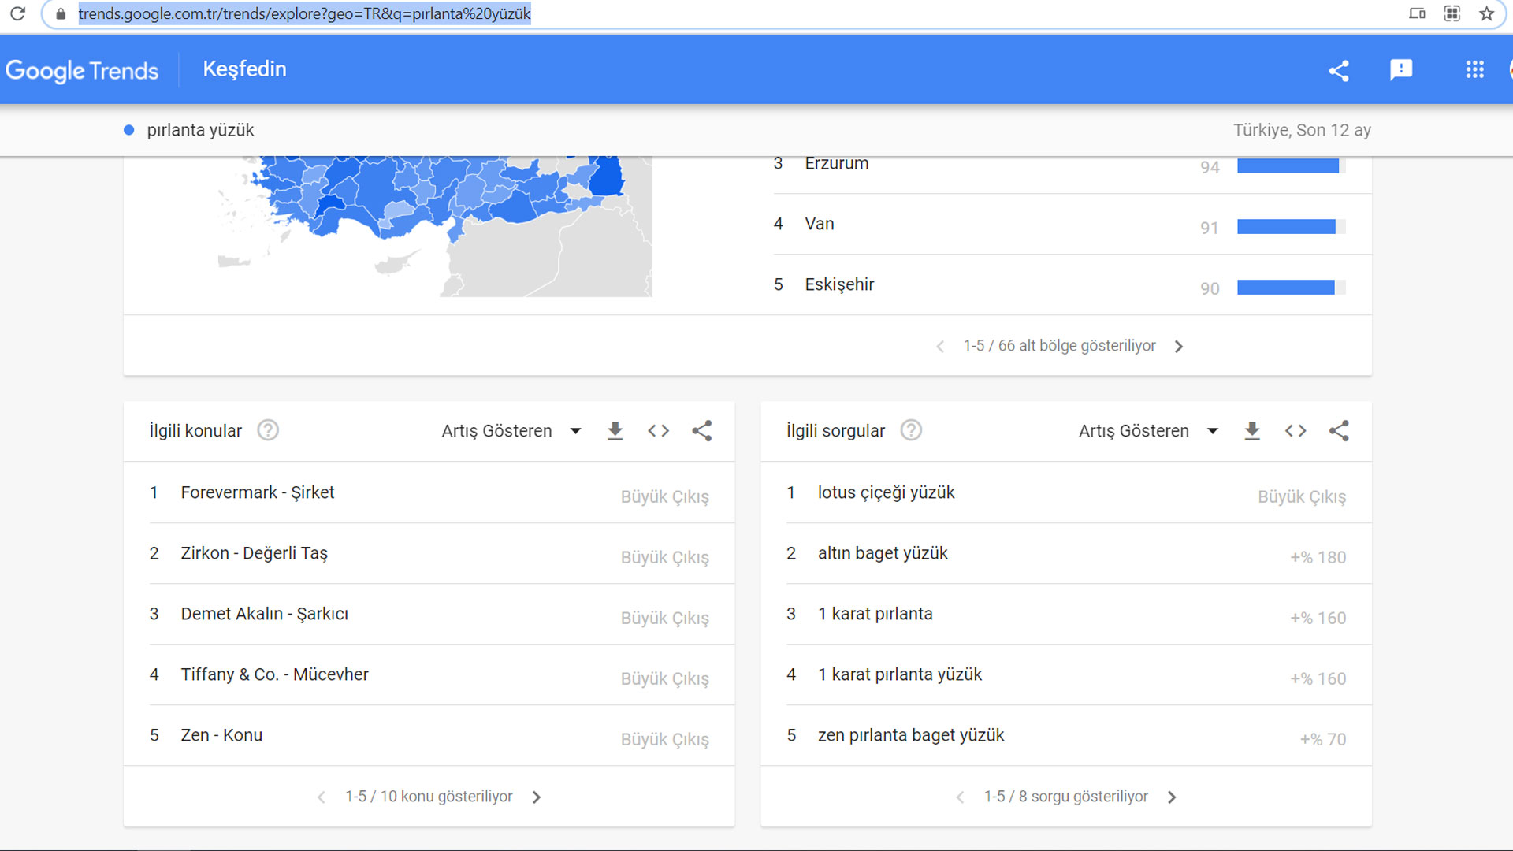Click the Turkey interest map
Image resolution: width=1513 pixels, height=851 pixels.
click(x=435, y=226)
